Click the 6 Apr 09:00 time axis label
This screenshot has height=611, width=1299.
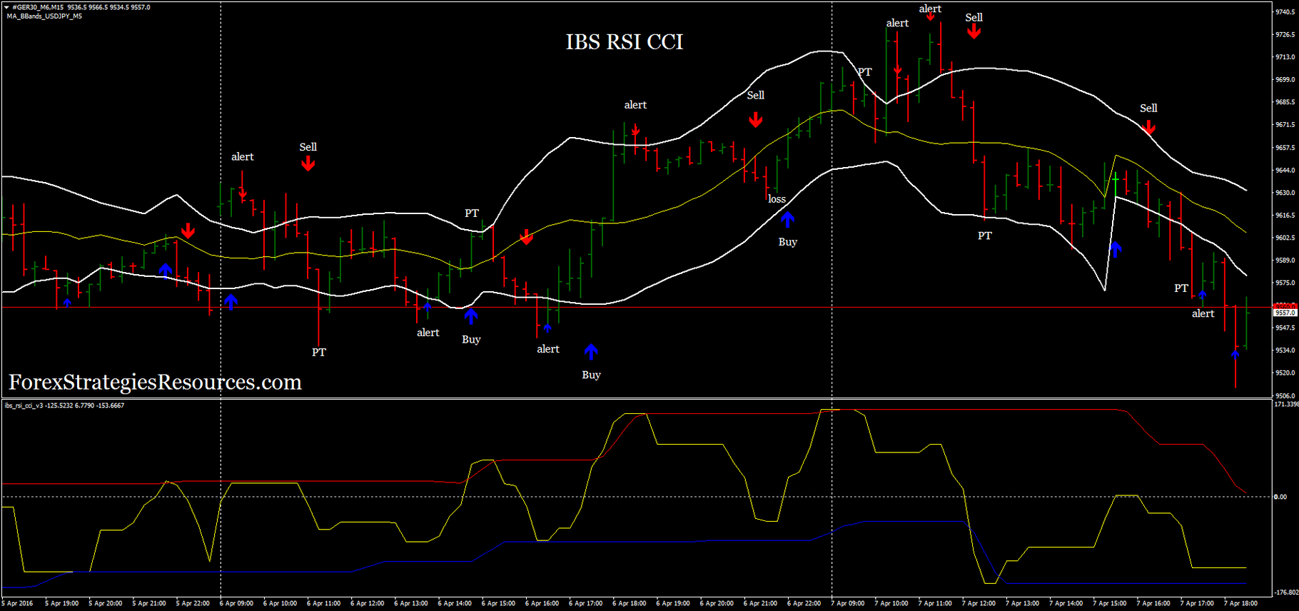(236, 603)
